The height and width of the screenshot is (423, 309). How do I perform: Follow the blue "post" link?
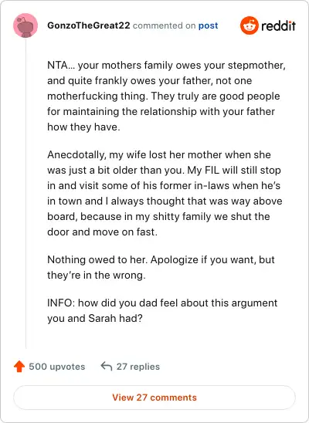208,25
